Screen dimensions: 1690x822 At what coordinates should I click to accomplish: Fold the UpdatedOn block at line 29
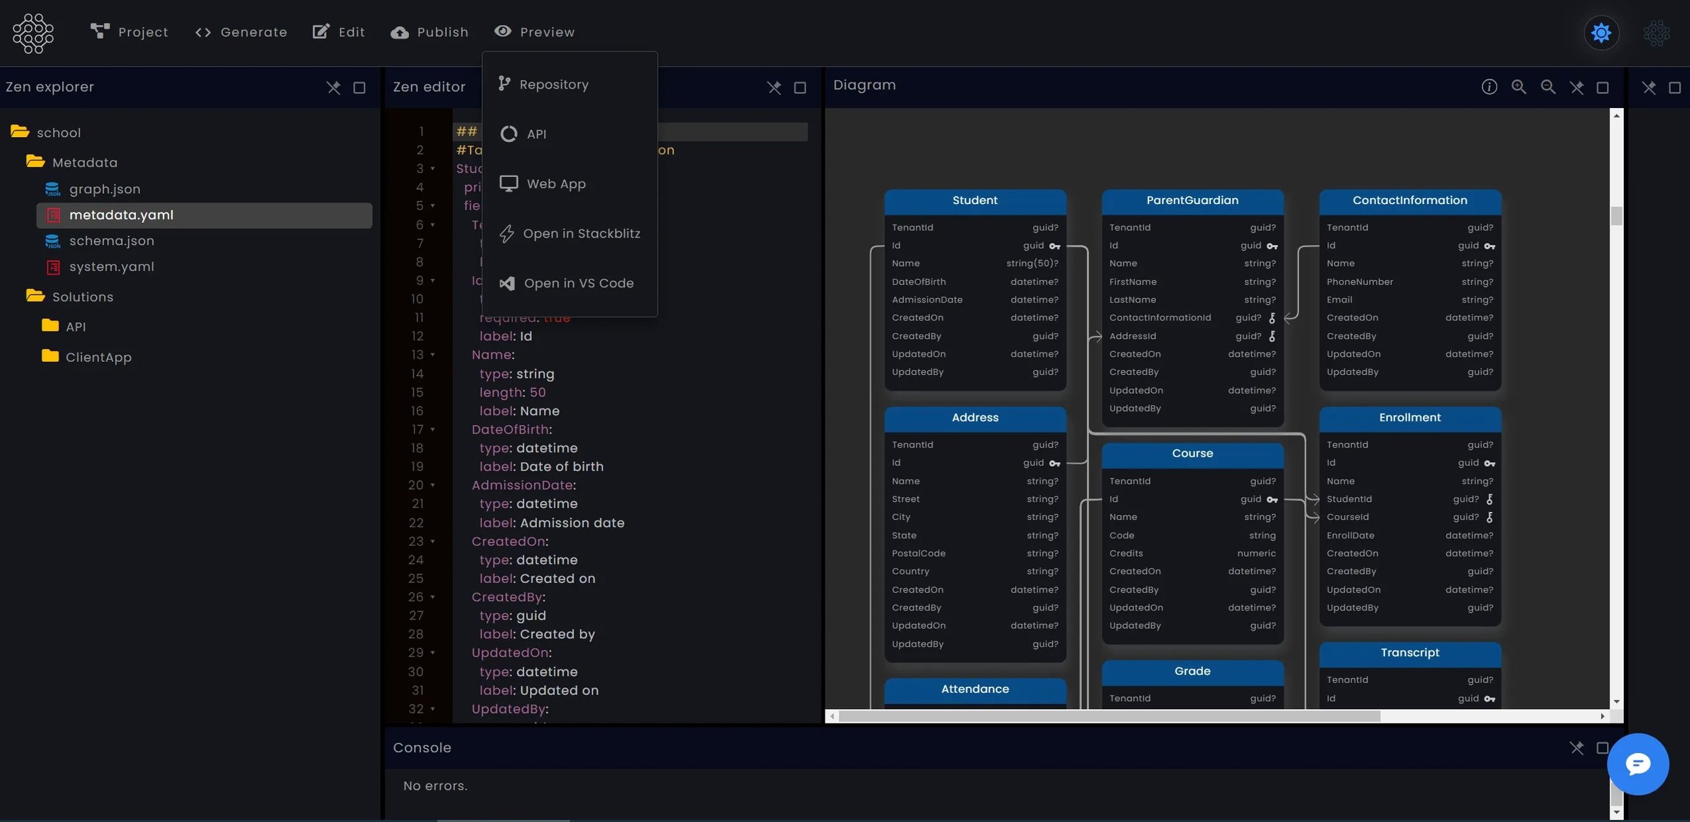433,652
